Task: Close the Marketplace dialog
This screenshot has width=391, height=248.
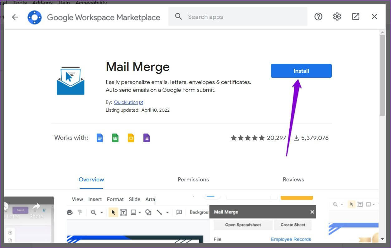Action: 374,16
